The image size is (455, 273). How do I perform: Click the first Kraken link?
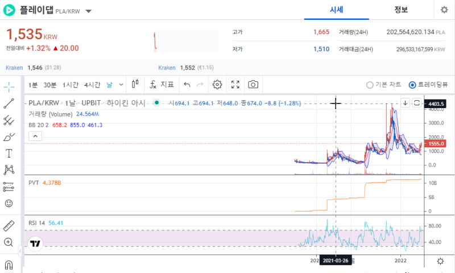(14, 68)
